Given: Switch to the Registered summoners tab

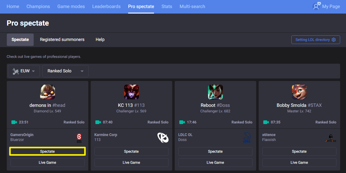Looking at the screenshot, I should (x=62, y=40).
